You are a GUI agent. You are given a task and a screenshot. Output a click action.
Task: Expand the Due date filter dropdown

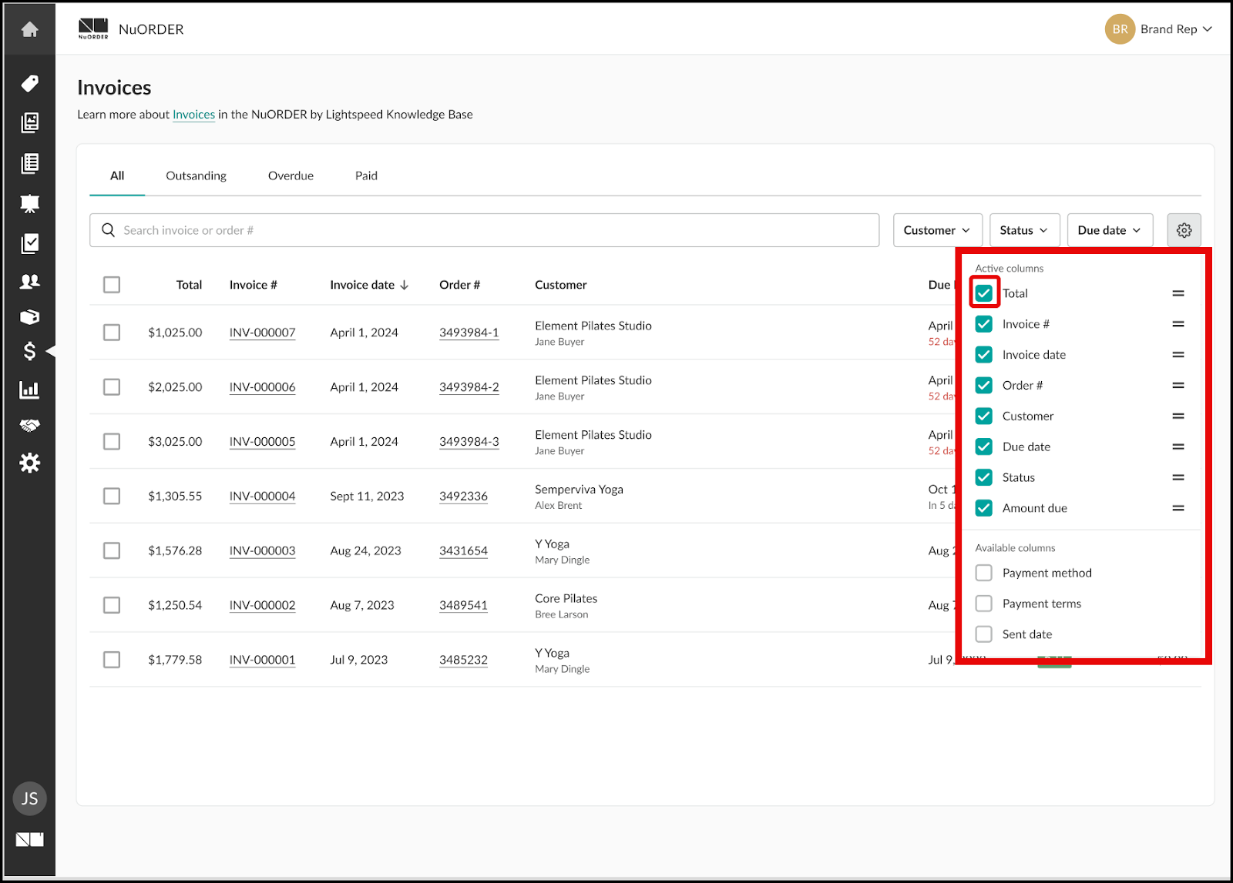(x=1109, y=230)
